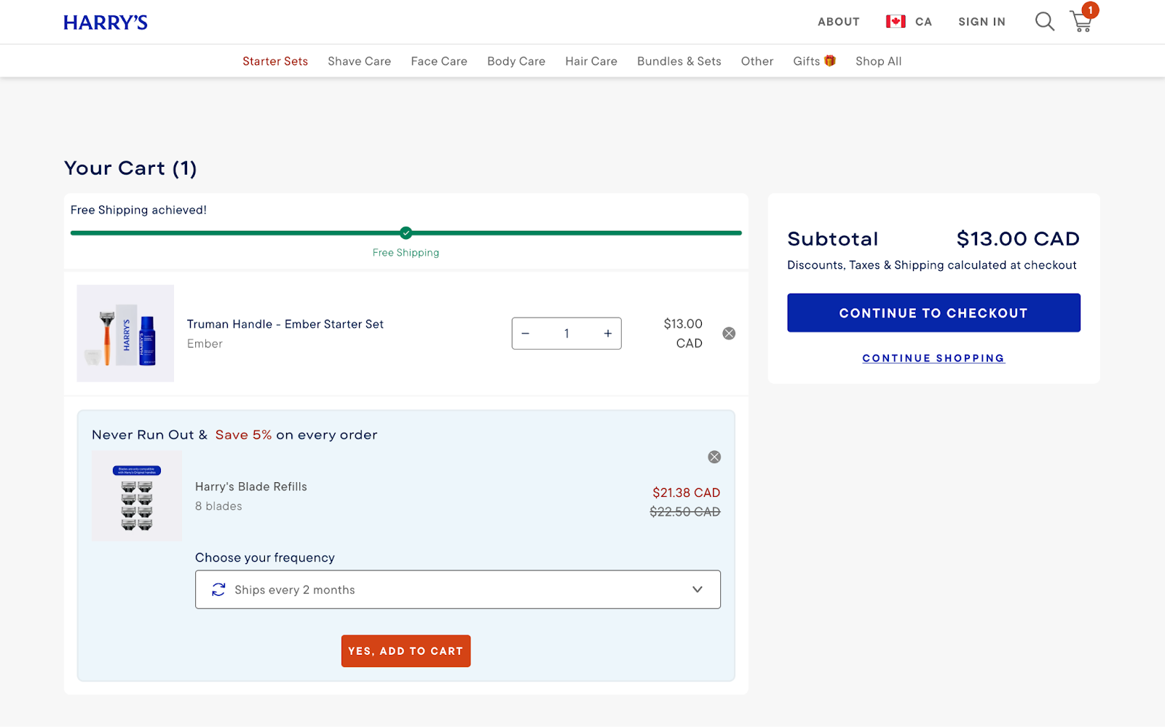Click CONTINUE TO CHECKOUT button

point(933,313)
